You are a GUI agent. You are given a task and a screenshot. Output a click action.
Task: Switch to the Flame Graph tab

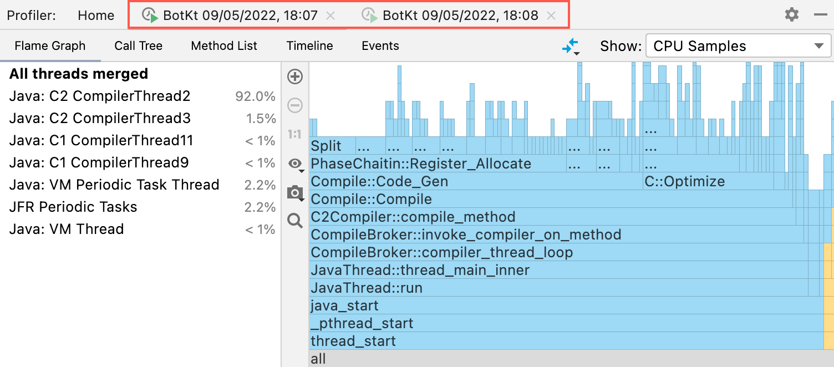pyautogui.click(x=50, y=46)
